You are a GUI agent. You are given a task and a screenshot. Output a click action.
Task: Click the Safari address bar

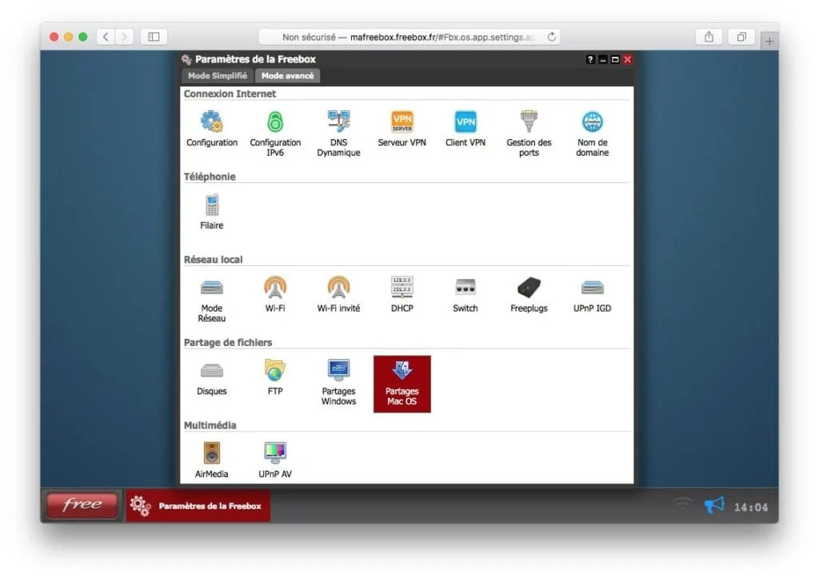tap(409, 37)
